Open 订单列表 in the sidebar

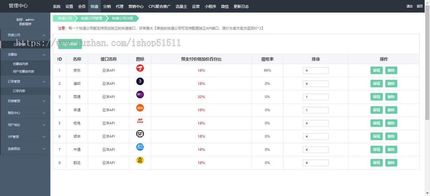(x=19, y=91)
